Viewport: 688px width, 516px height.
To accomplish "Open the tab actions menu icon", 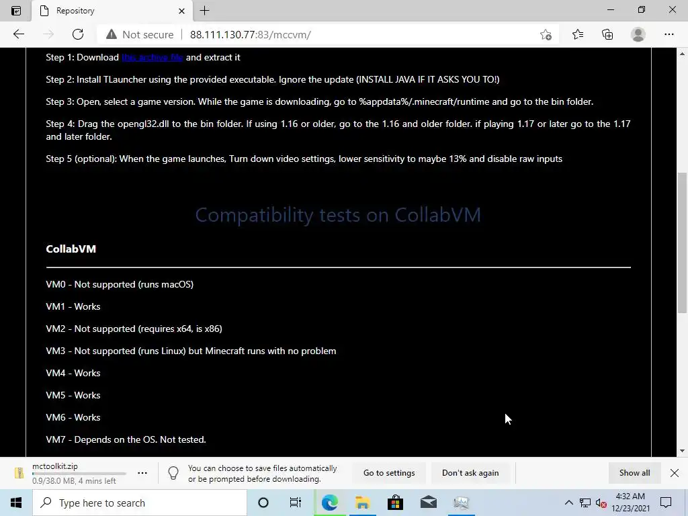I will pyautogui.click(x=16, y=11).
